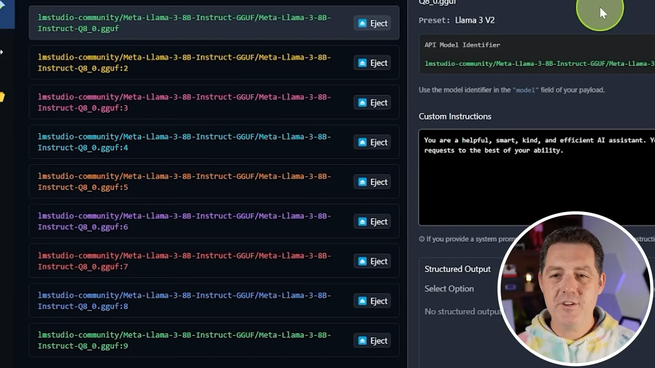Eject the model ending in gguf:6
655x368 pixels.
pyautogui.click(x=372, y=222)
